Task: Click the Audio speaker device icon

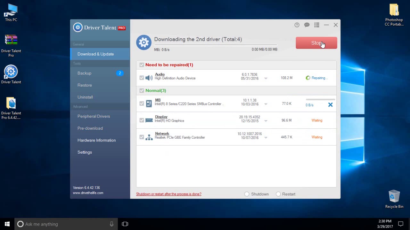Action: coord(149,78)
